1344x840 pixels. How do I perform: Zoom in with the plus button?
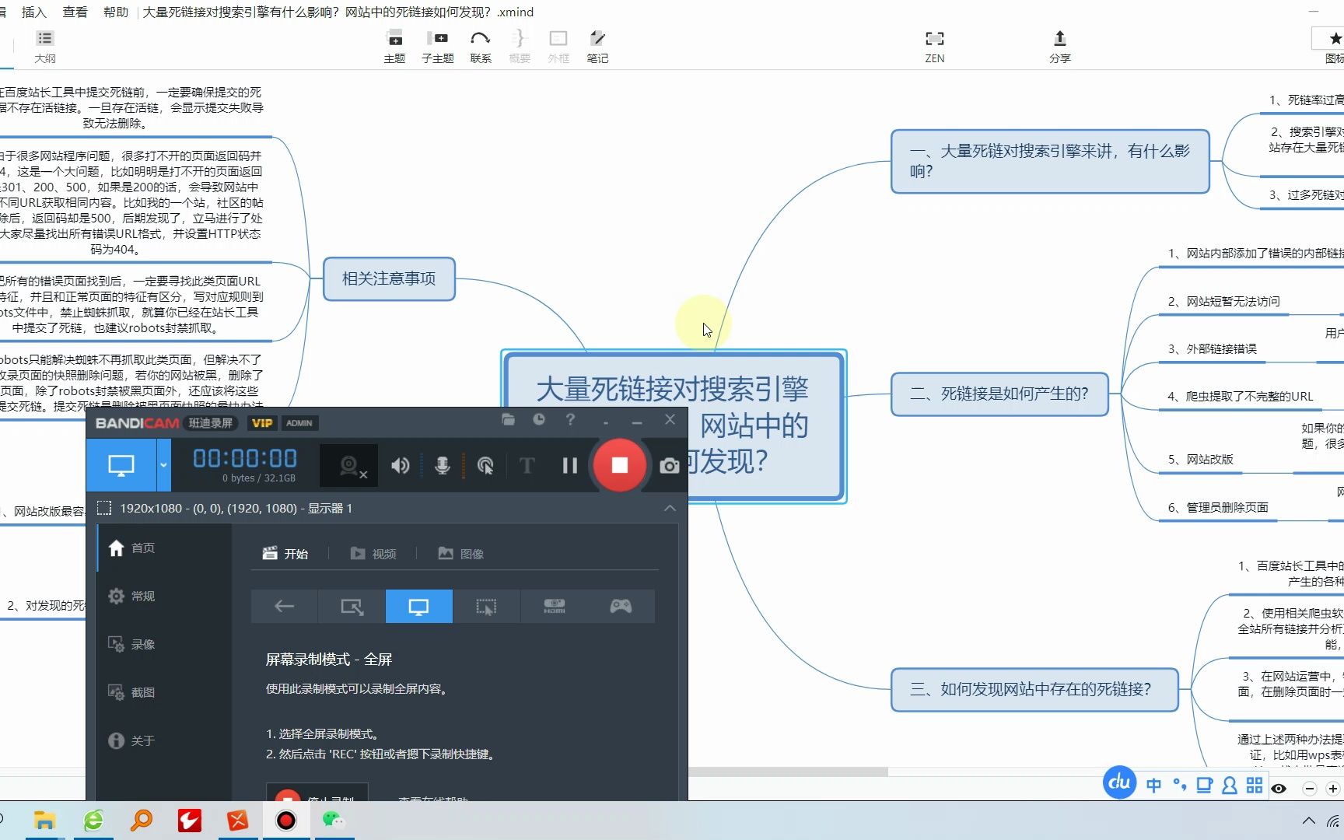(x=1333, y=789)
